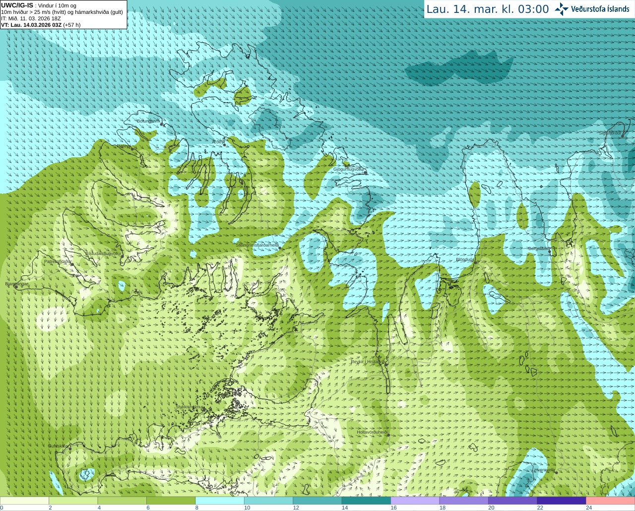
Task: Click the 'UWC/IG-IS' model title text
Action: click(x=17, y=5)
